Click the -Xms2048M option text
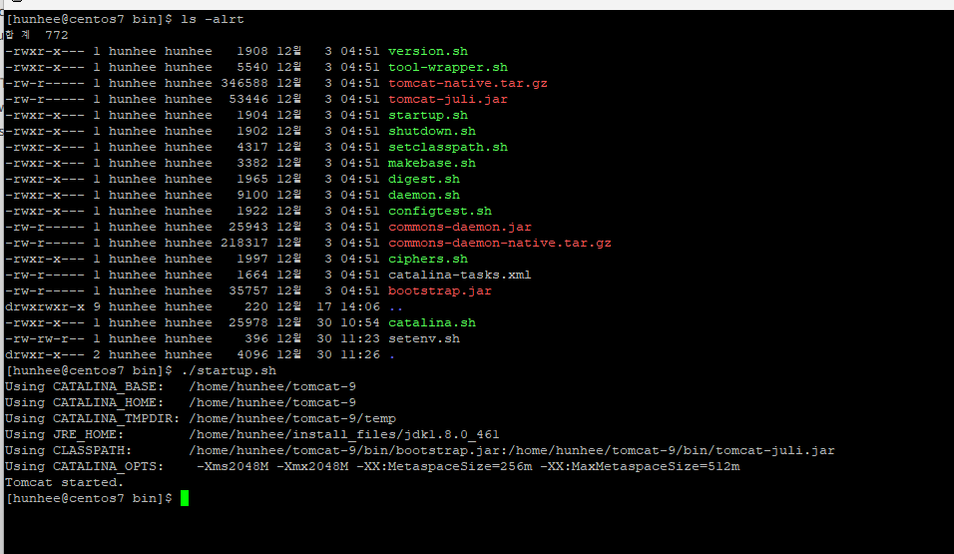The height and width of the screenshot is (554, 954). click(x=233, y=466)
